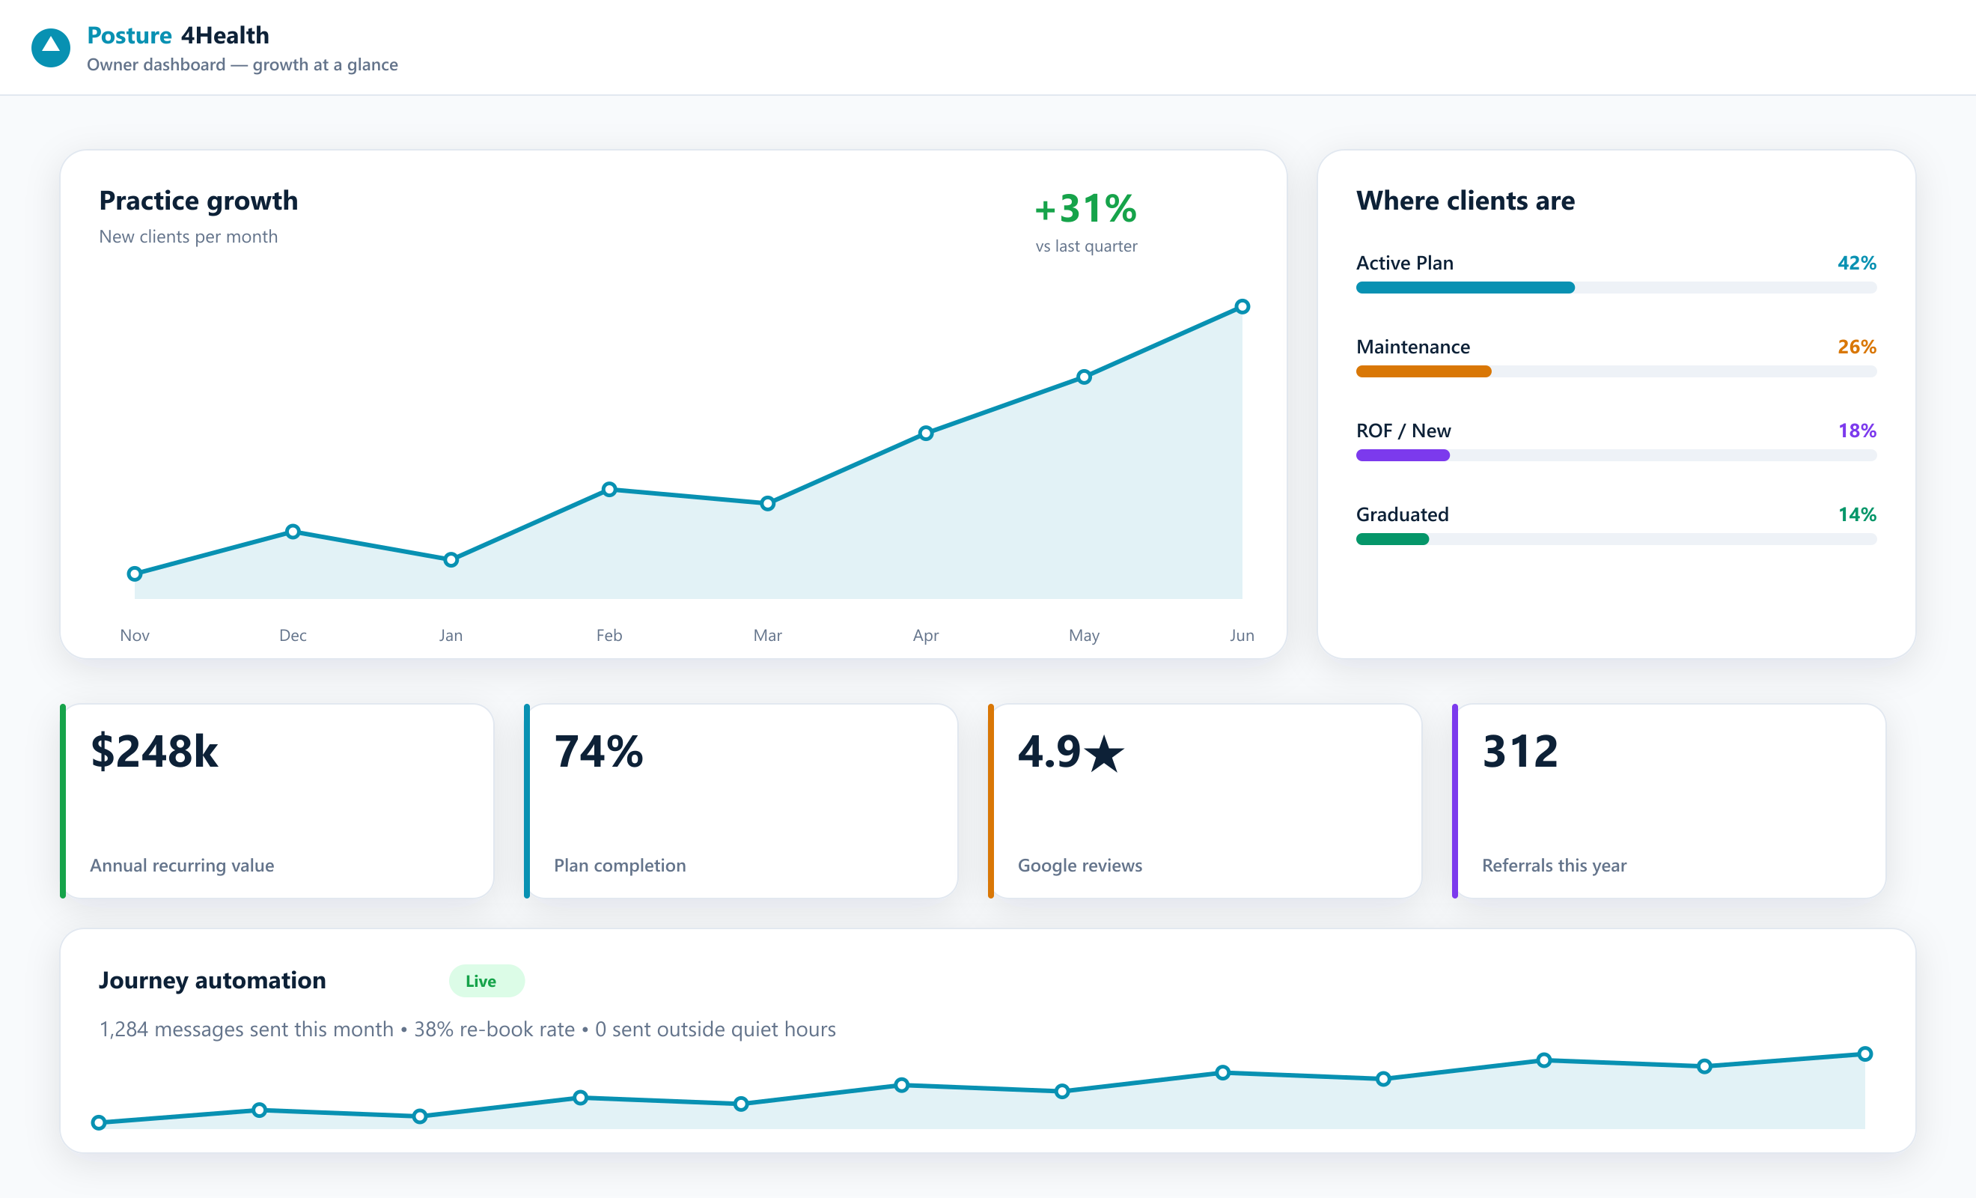Click the 'Referrals this year' caption

pyautogui.click(x=1554, y=866)
